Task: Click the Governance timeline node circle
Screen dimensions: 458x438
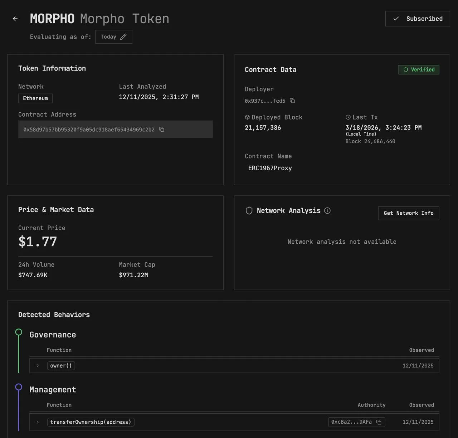Action: tap(19, 332)
